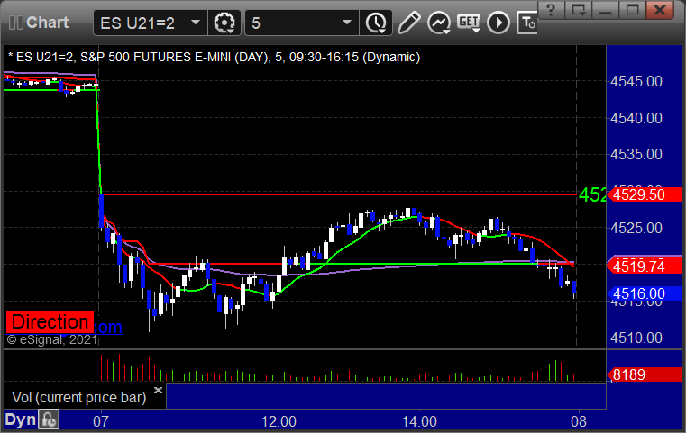Click the chart title ES U21=2 S&P 500 text
This screenshot has height=433, width=686.
click(215, 58)
